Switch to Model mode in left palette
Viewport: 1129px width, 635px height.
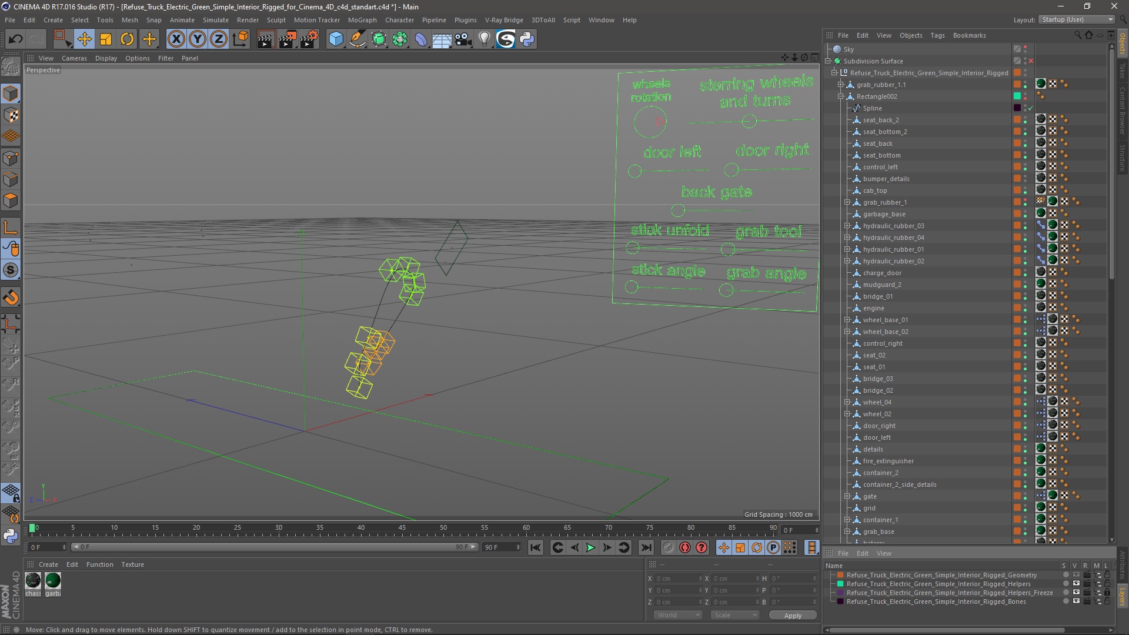tap(11, 93)
